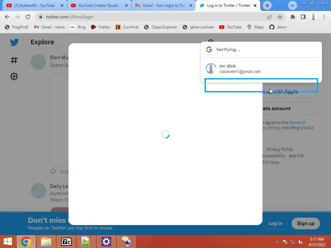Screen dimensions: 331x248
Task: Open Chrome profile avatar
Action: point(314,17)
